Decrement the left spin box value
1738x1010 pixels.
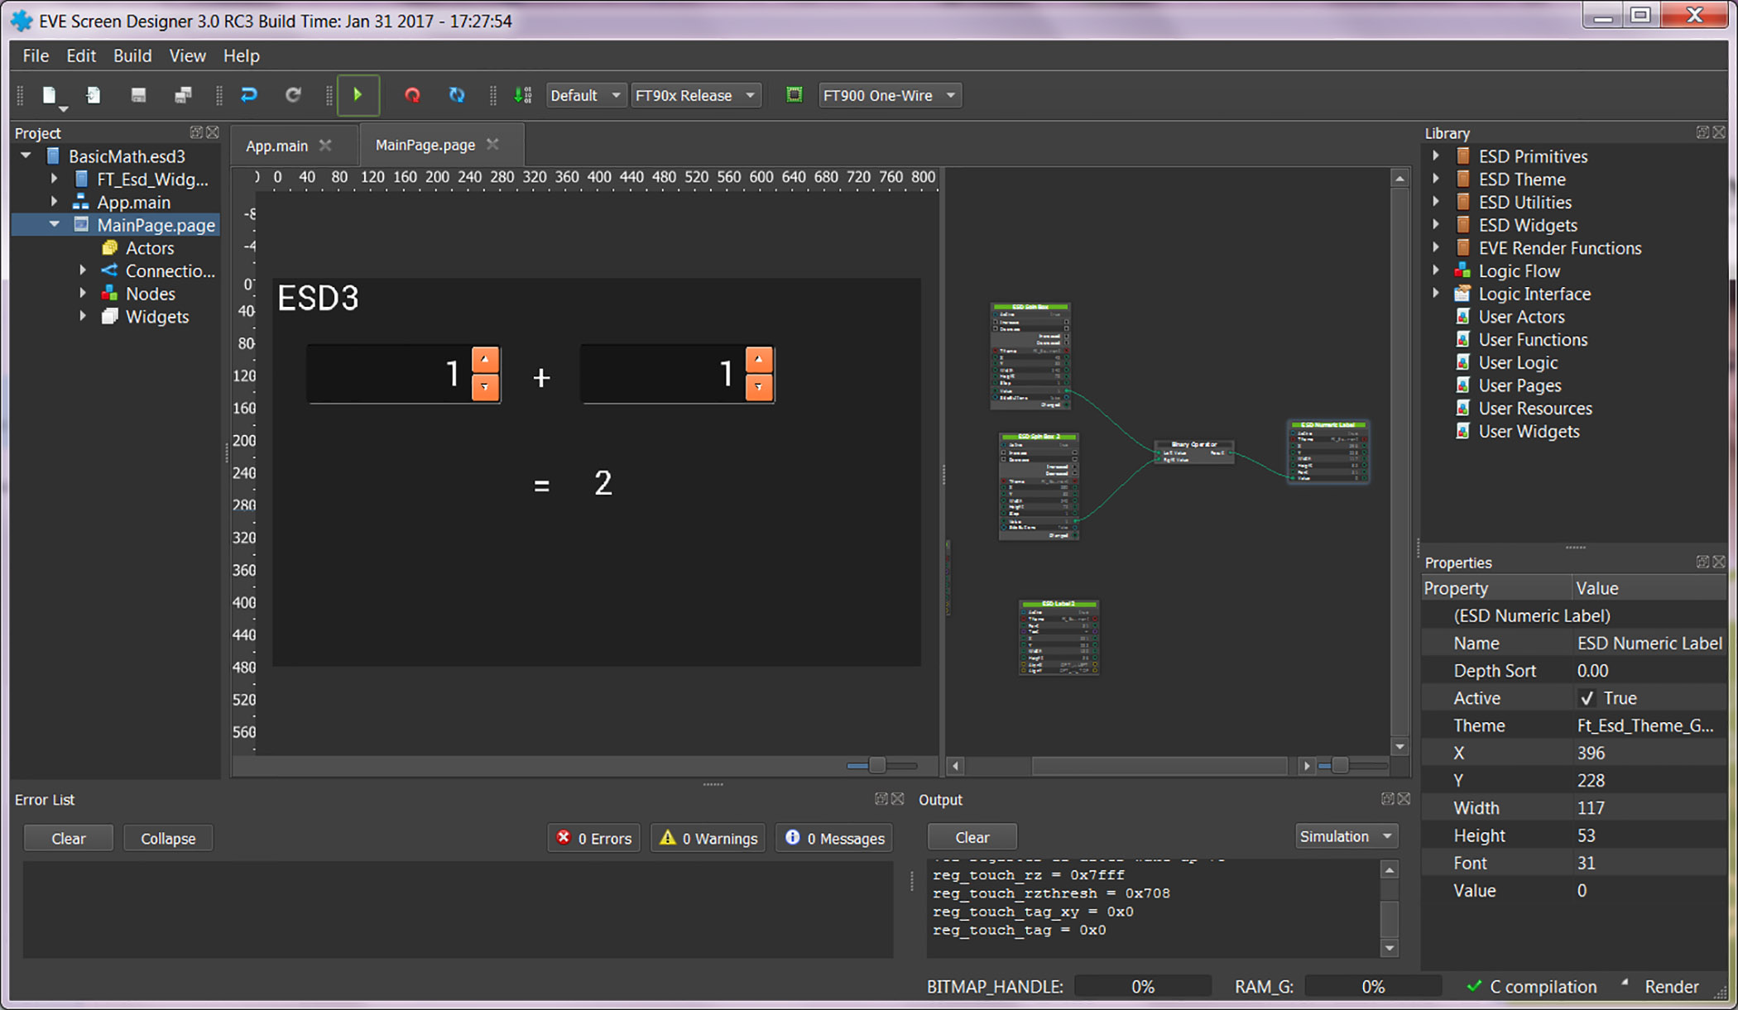pyautogui.click(x=485, y=387)
